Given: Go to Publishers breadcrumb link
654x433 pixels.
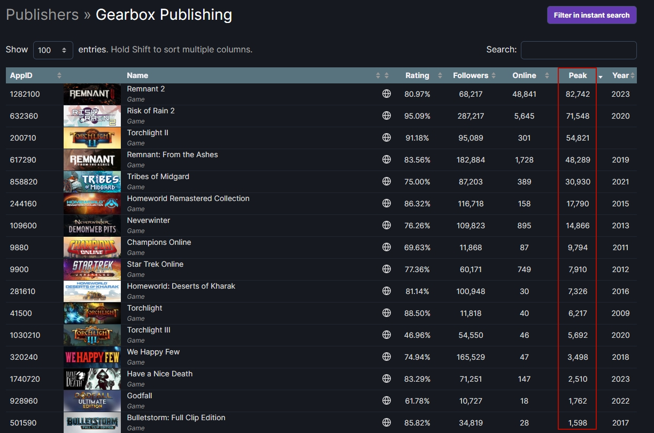Looking at the screenshot, I should pos(42,14).
